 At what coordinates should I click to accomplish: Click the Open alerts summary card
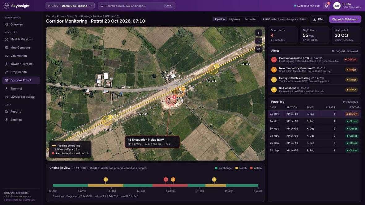tap(283, 35)
